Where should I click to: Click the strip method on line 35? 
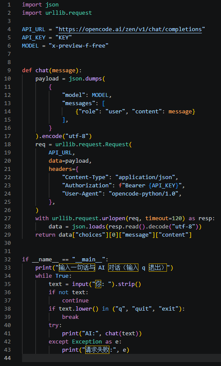tap(127, 284)
